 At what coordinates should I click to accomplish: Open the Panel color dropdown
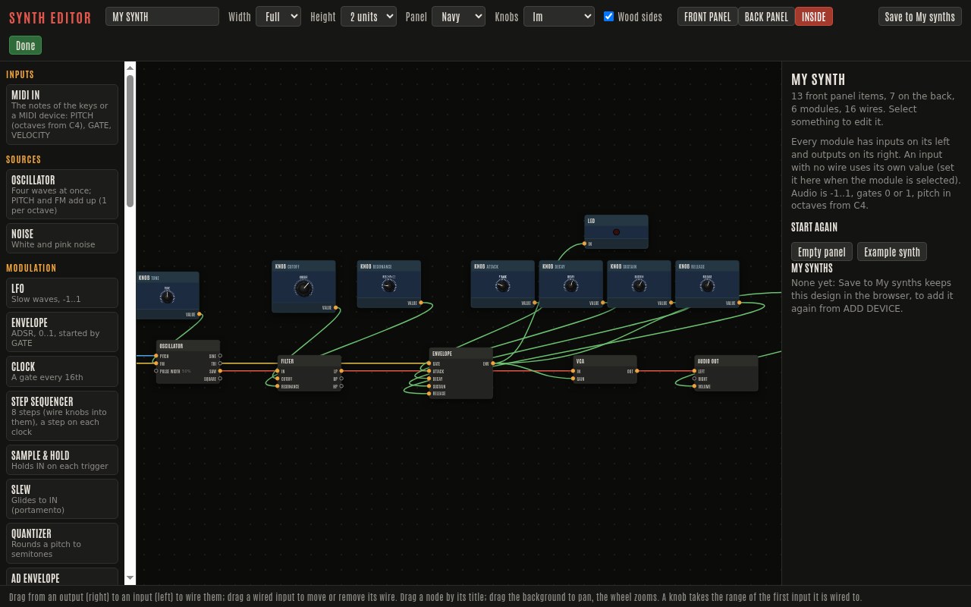(458, 16)
